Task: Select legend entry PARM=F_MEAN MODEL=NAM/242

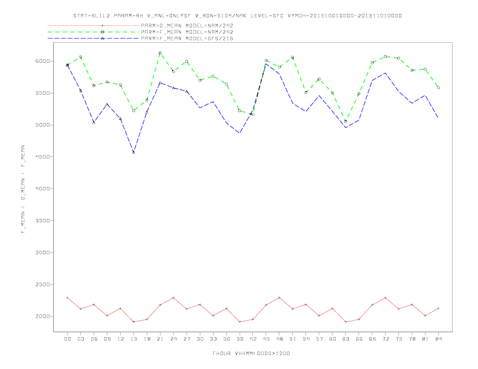Action: (x=187, y=32)
